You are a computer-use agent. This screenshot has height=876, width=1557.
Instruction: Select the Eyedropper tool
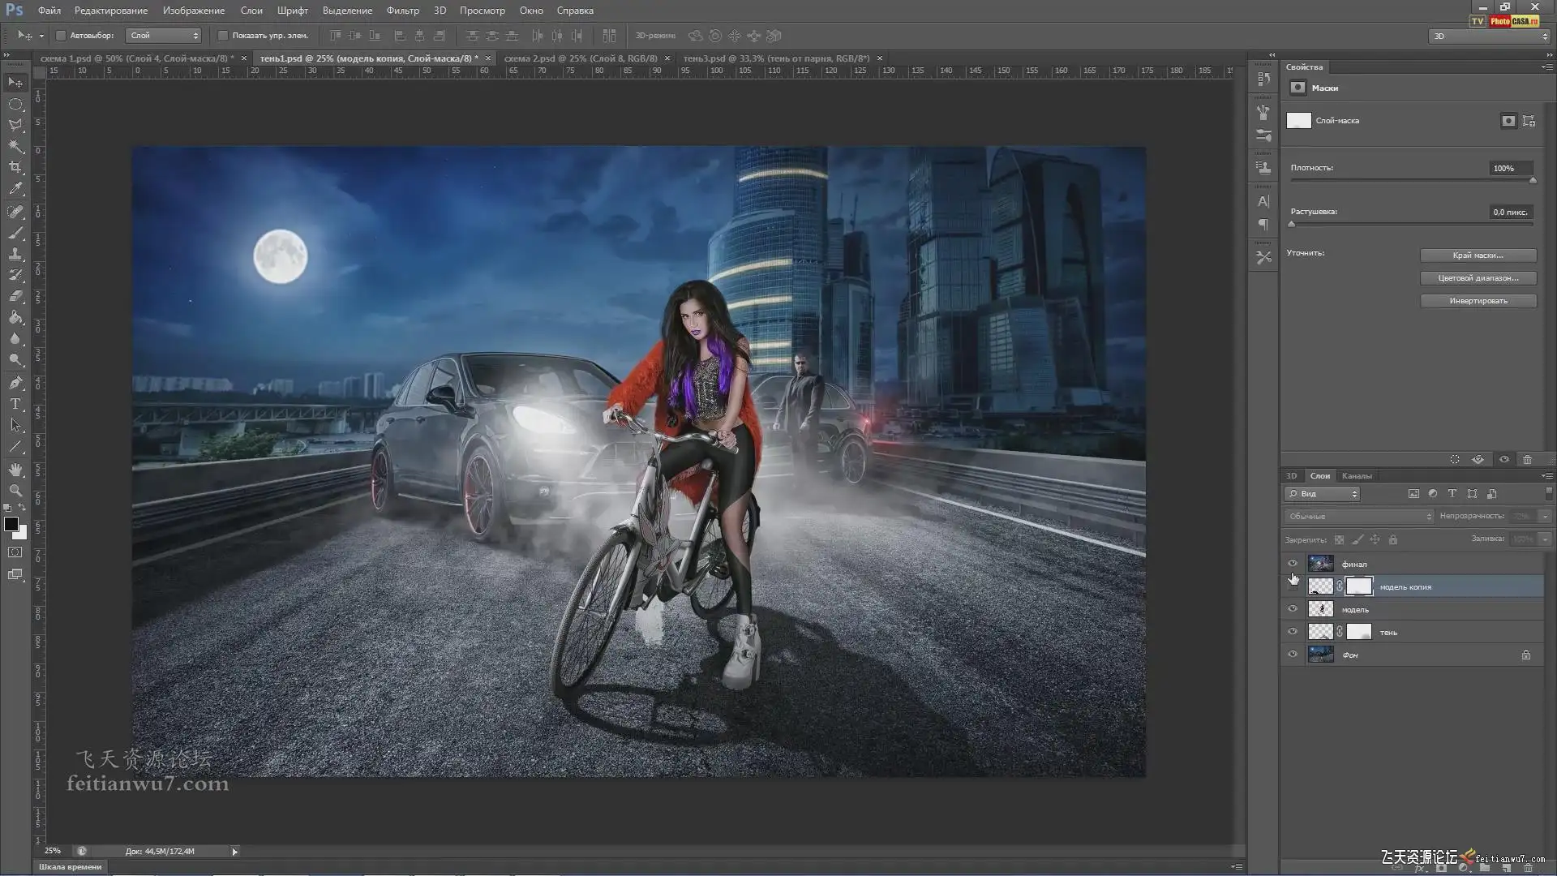coord(15,189)
